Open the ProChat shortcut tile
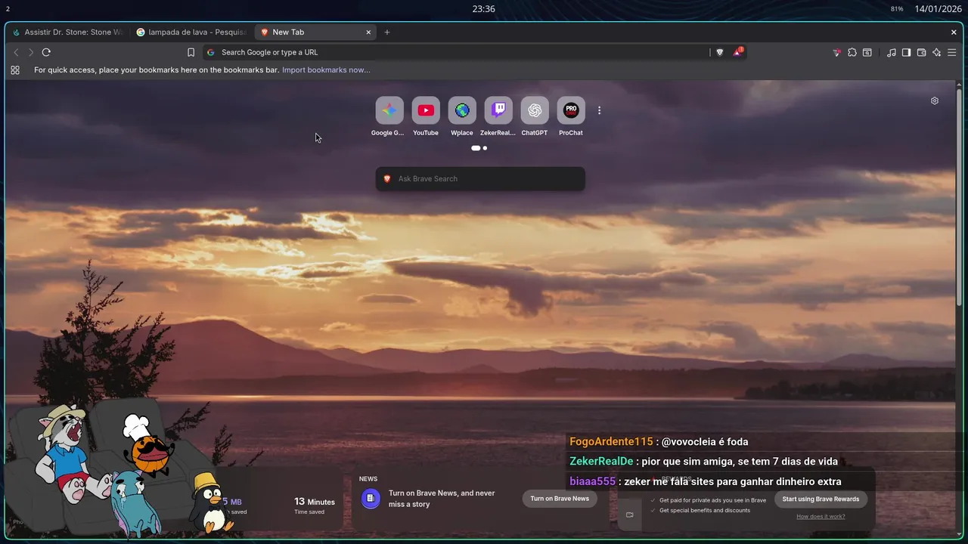 [571, 110]
